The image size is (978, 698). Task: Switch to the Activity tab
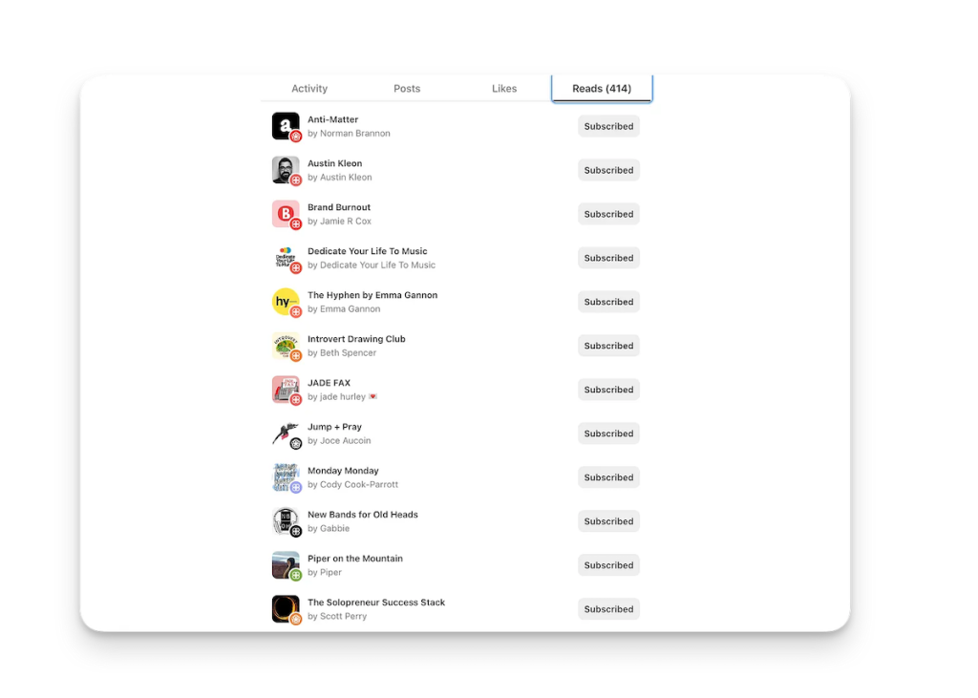(309, 89)
